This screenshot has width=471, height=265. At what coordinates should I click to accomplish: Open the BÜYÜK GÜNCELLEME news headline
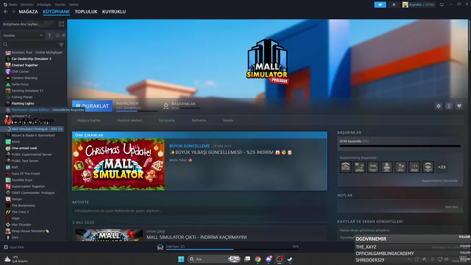(190, 146)
